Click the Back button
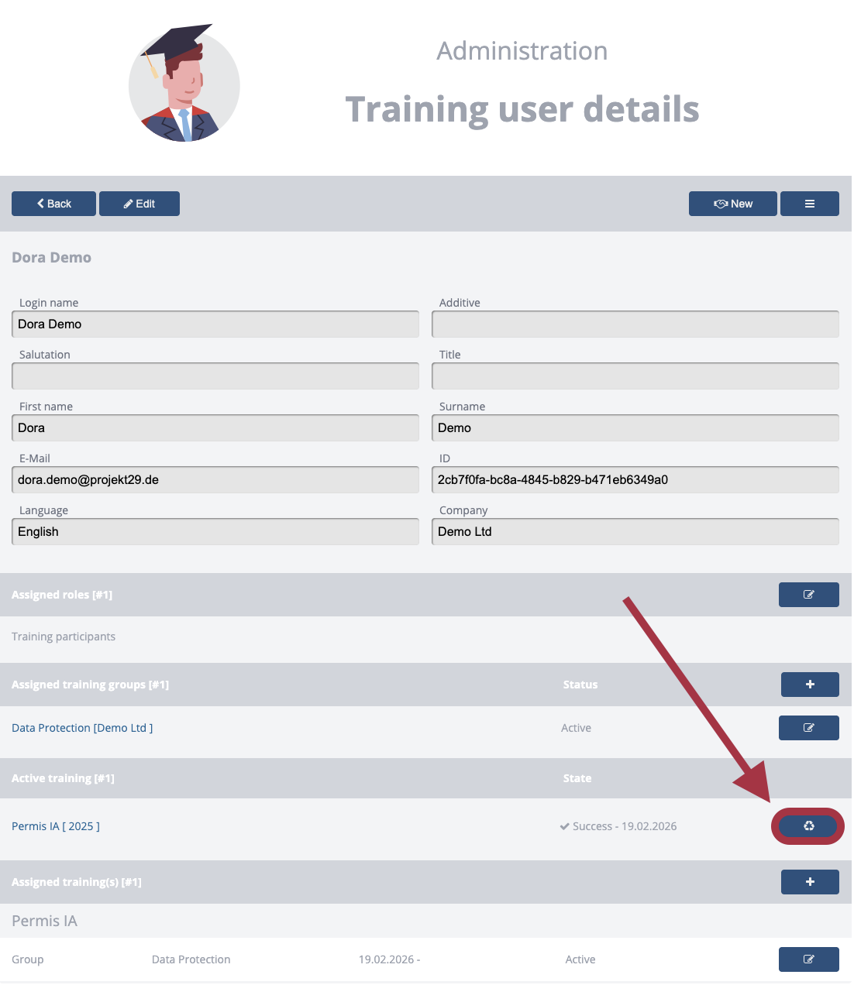The image size is (854, 985). (x=53, y=204)
